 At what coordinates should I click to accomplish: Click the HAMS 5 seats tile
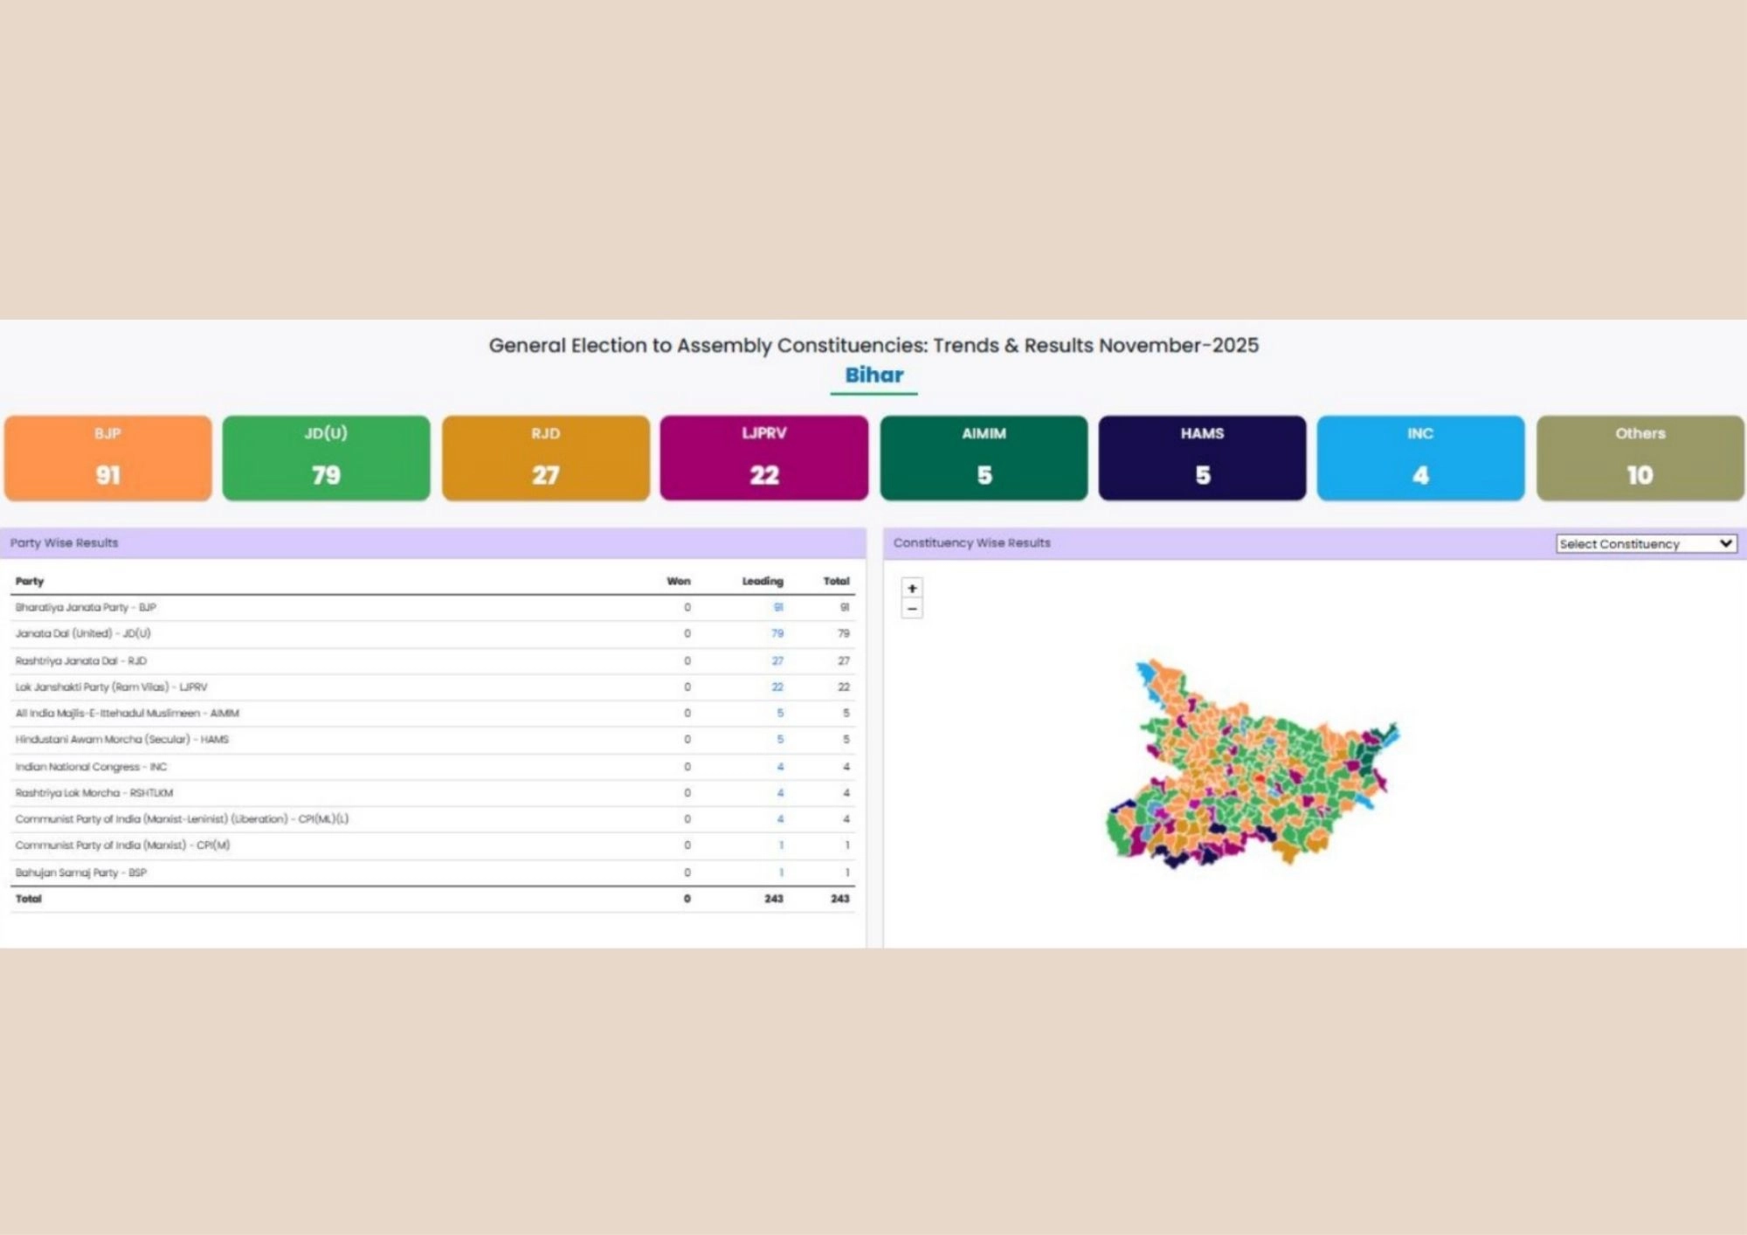point(1203,458)
